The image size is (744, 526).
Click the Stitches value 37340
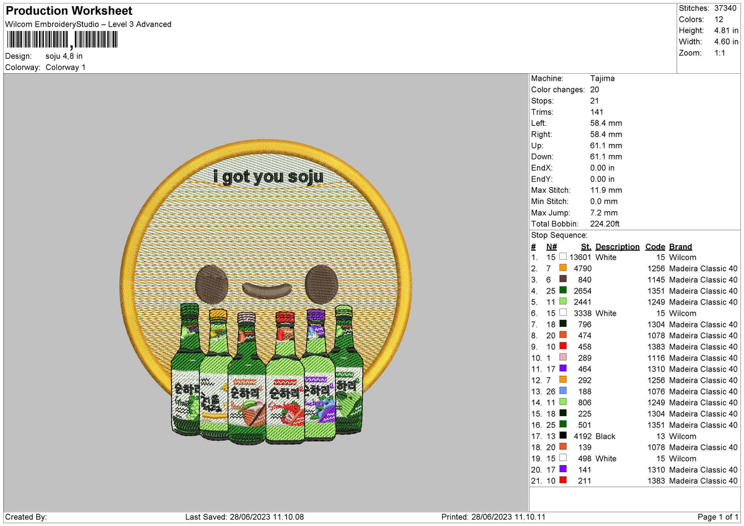coord(727,8)
